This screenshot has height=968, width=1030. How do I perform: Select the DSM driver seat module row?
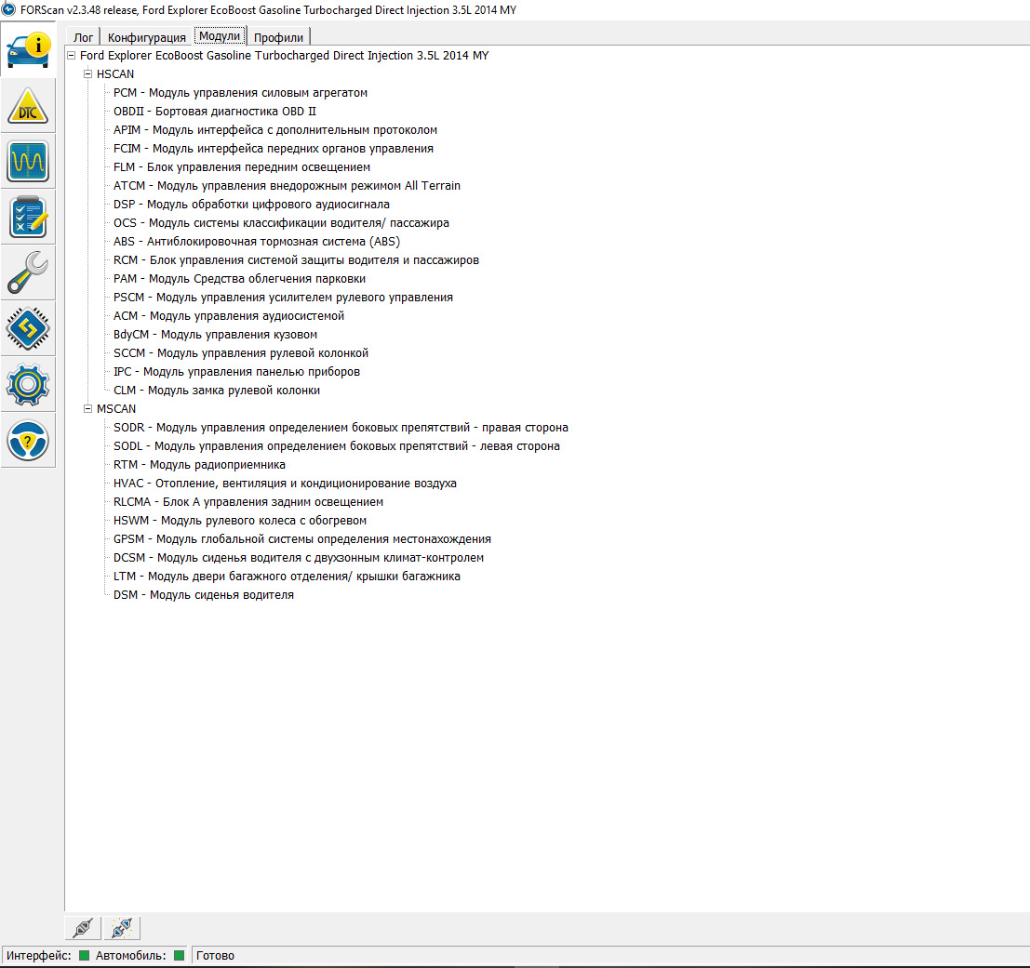point(204,594)
